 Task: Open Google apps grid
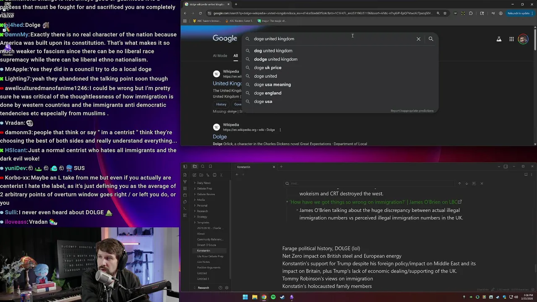511,39
